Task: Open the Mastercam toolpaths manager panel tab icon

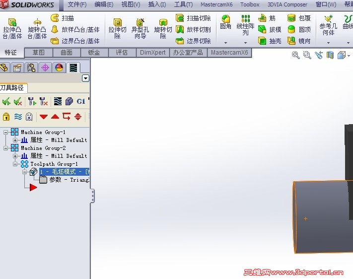Action: pos(73,68)
